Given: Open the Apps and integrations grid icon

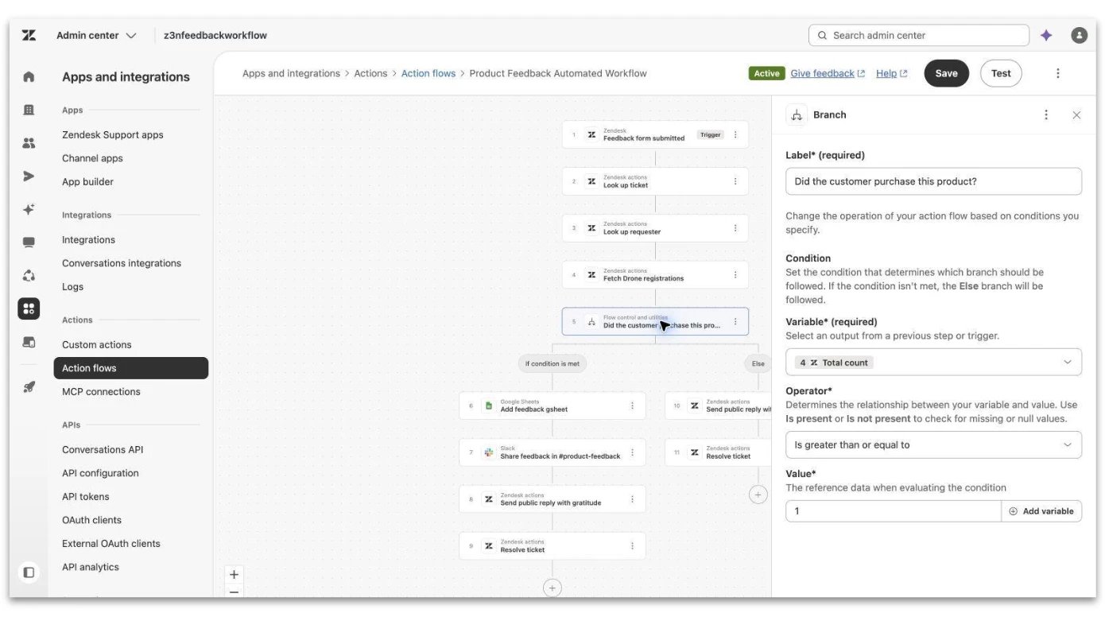Looking at the screenshot, I should [29, 308].
